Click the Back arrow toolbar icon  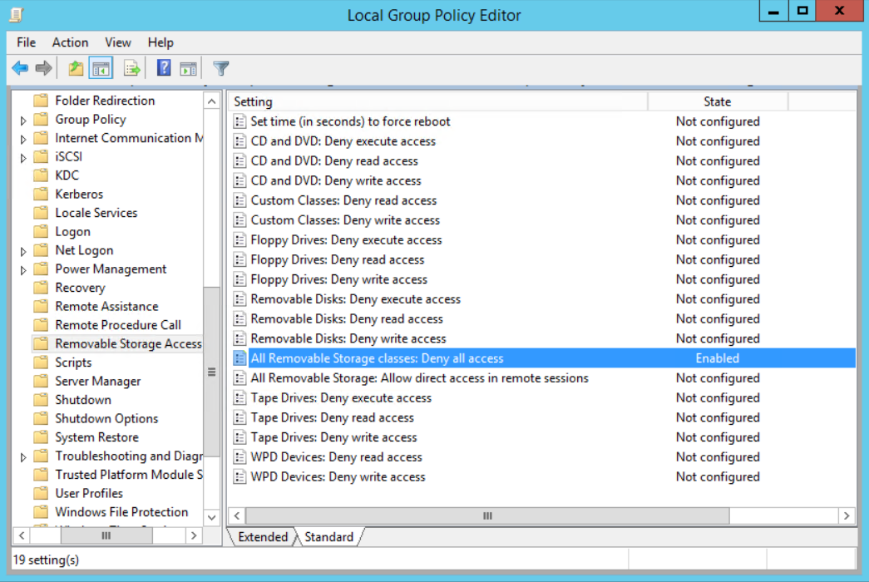click(x=20, y=68)
